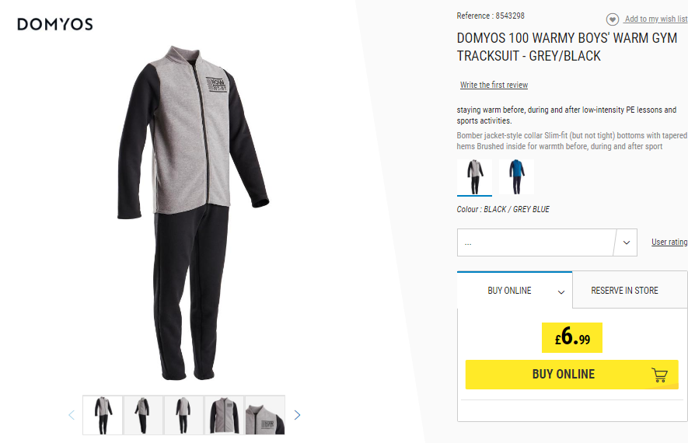Image resolution: width=688 pixels, height=443 pixels.
Task: Click the heart wish list icon
Action: [x=613, y=19]
